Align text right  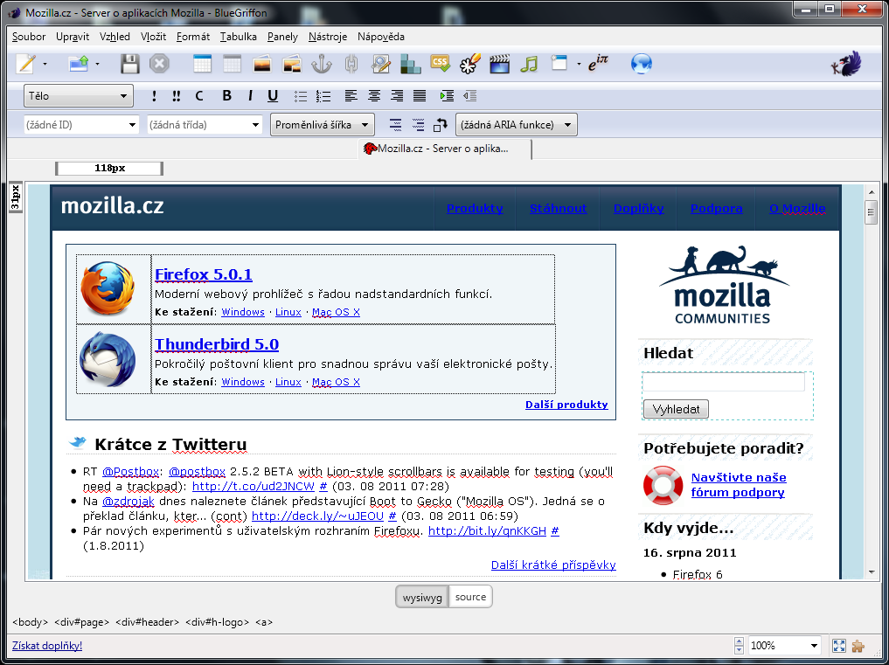tap(397, 96)
